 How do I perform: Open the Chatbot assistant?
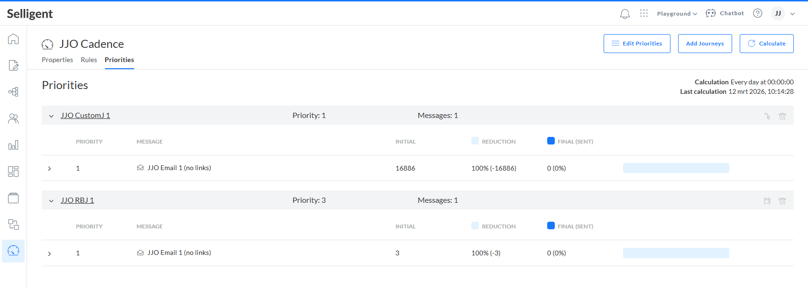point(725,13)
